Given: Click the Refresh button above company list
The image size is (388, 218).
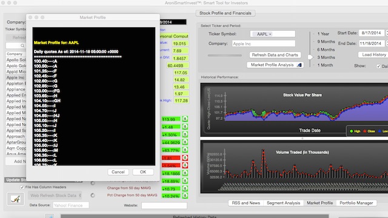Looking at the screenshot, I should 16,38.
